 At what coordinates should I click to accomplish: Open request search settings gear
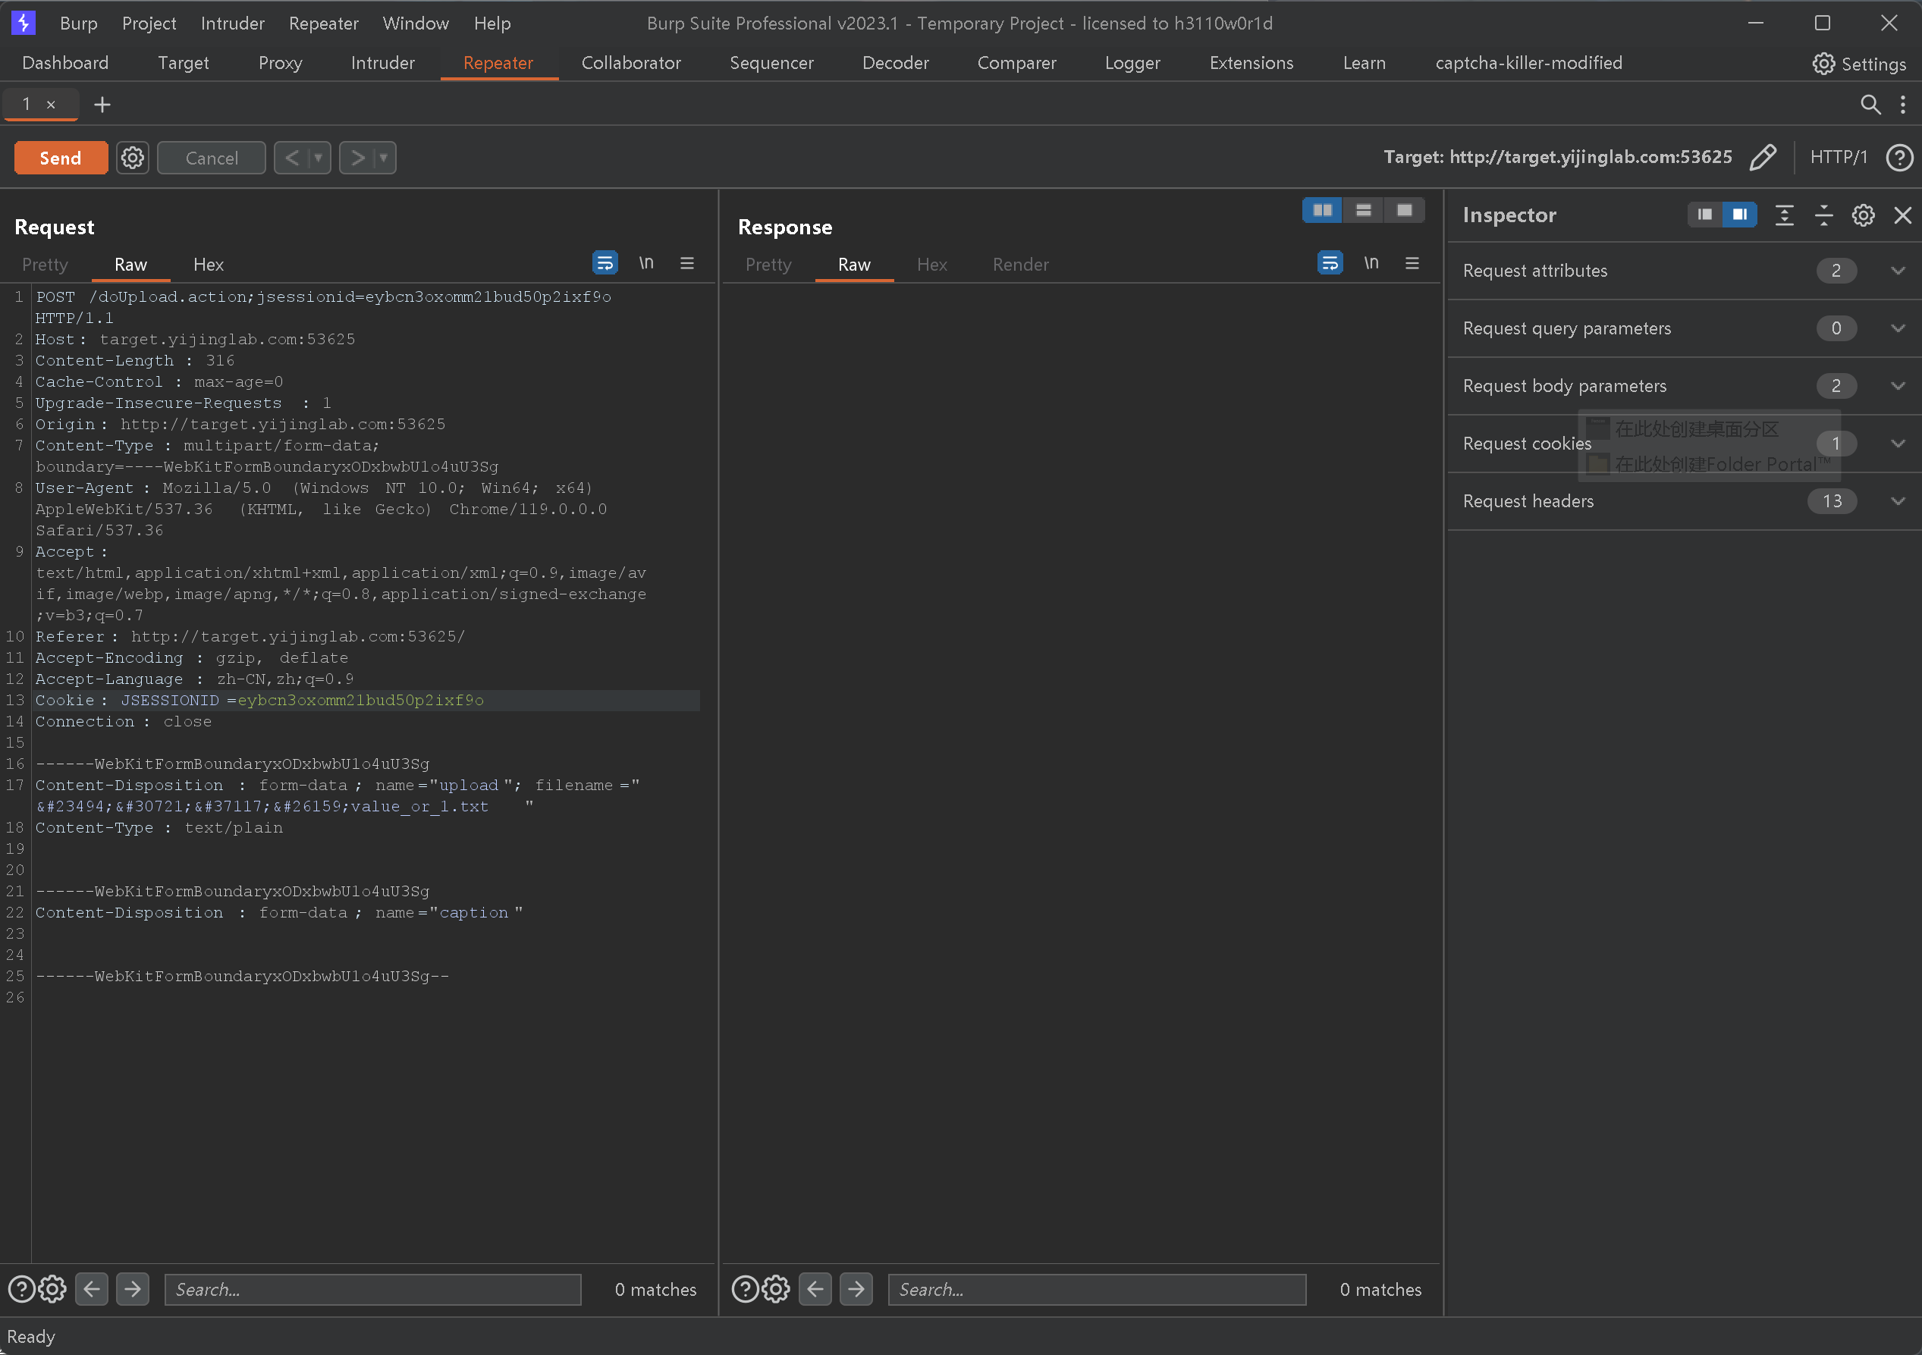[53, 1289]
